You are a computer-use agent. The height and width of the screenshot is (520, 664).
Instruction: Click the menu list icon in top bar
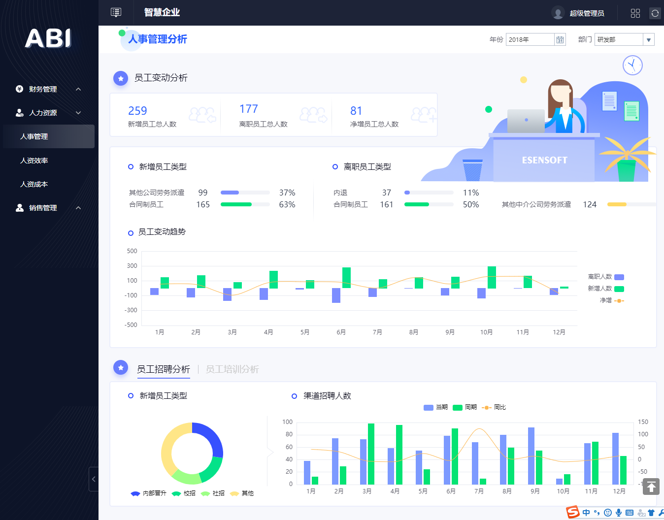click(116, 12)
